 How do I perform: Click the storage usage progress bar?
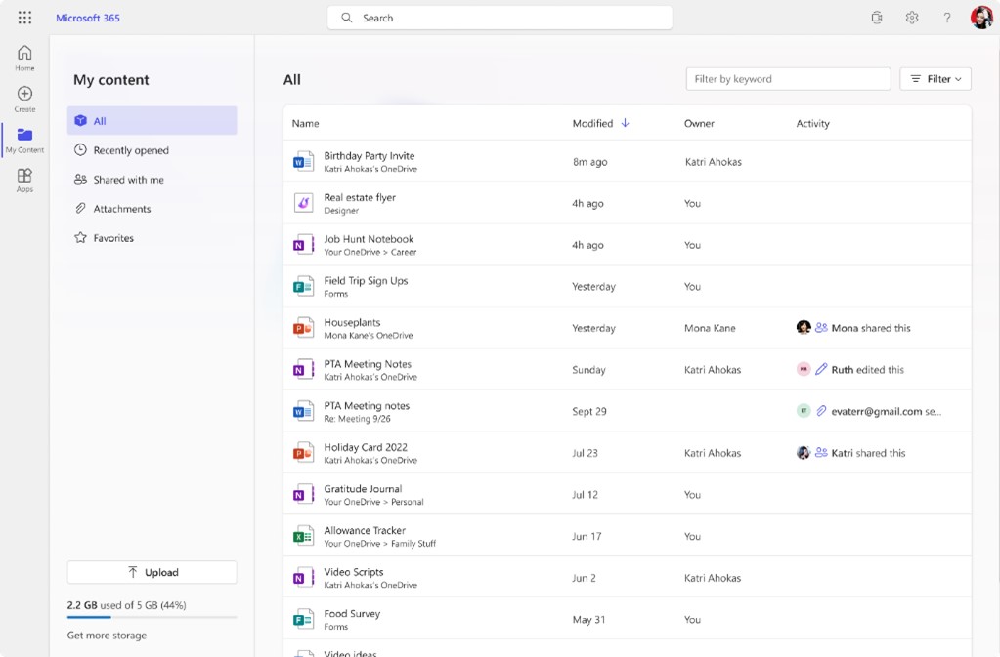click(x=152, y=617)
